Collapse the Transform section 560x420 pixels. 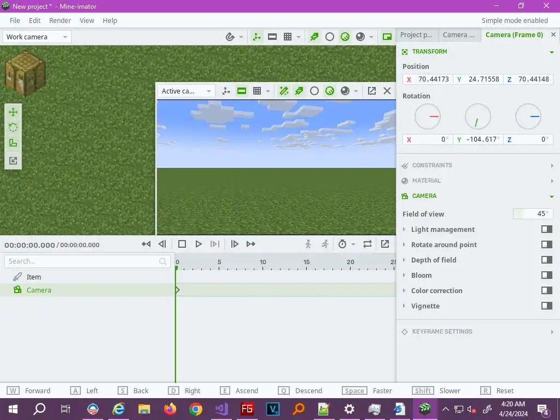(x=552, y=52)
